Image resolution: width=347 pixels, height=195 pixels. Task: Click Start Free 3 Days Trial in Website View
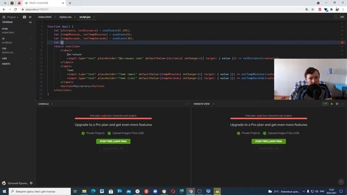269,141
